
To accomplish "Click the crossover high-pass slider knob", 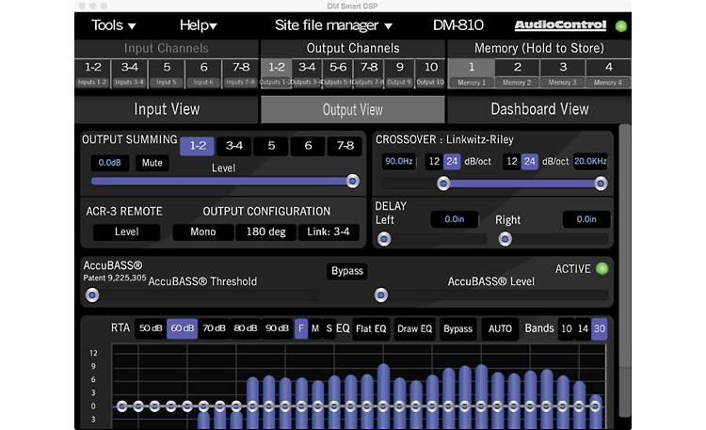I will (x=443, y=183).
